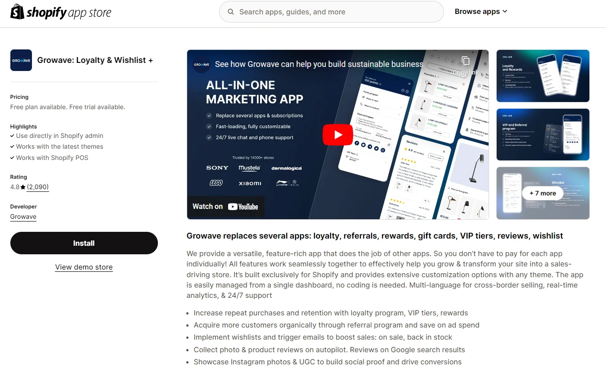Show the +7 more screenshots

[x=543, y=193]
